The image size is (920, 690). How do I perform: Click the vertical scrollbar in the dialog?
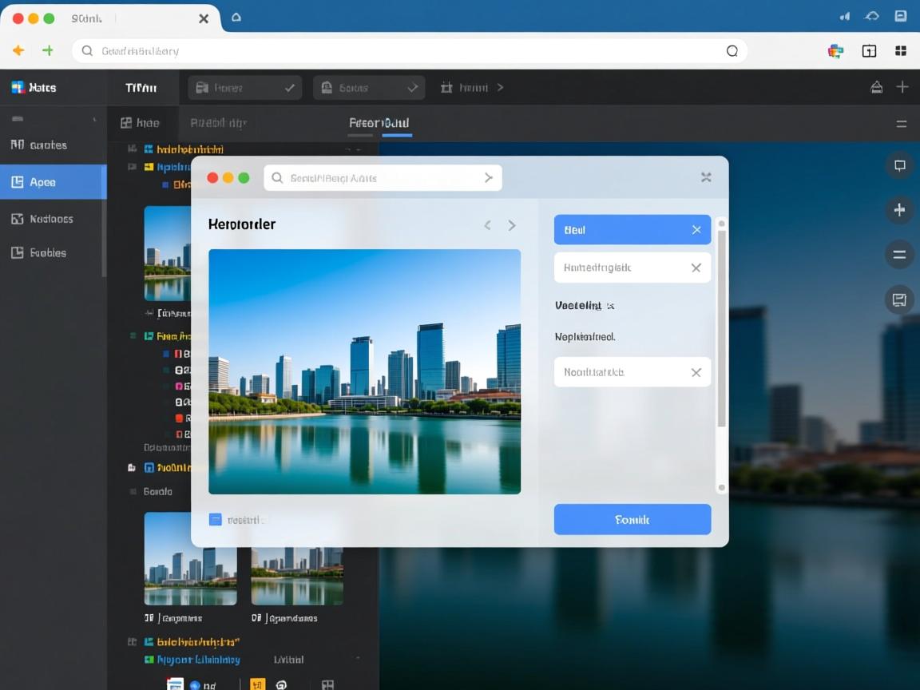click(721, 327)
